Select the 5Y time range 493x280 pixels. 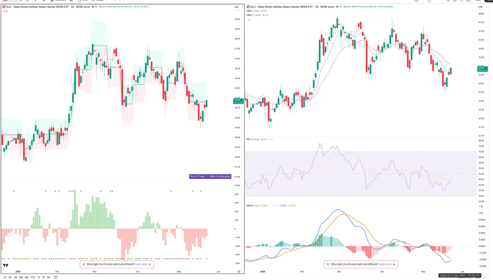click(x=44, y=277)
